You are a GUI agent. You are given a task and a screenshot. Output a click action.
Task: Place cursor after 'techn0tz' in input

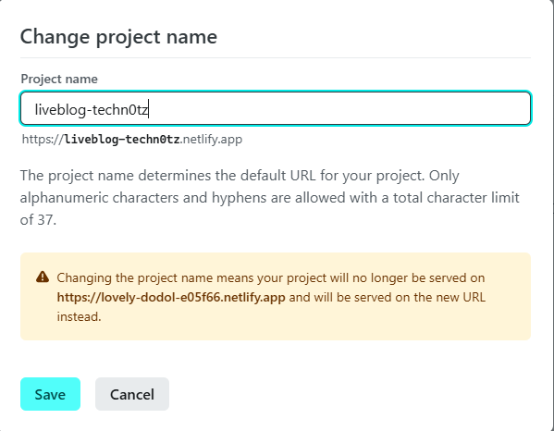[x=148, y=109]
